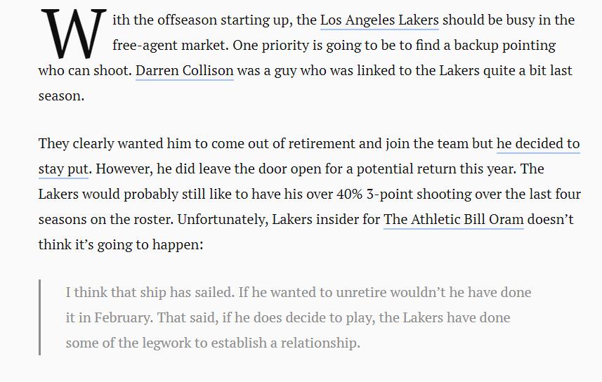Screen dimensions: 602x382
Task: Click the quote text "I think that ship"
Action: [x=108, y=293]
